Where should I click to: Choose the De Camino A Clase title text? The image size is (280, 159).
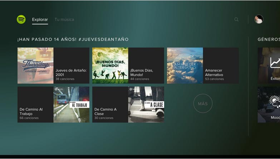(x=105, y=111)
